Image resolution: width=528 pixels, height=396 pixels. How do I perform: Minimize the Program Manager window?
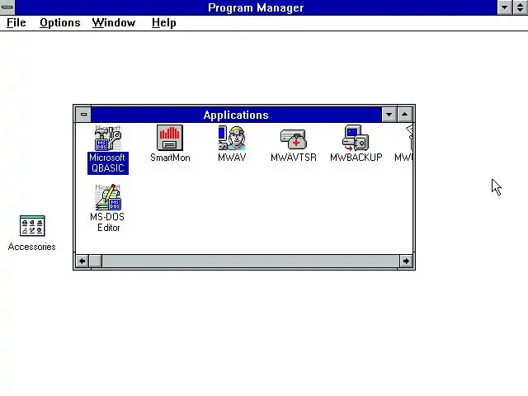[504, 7]
